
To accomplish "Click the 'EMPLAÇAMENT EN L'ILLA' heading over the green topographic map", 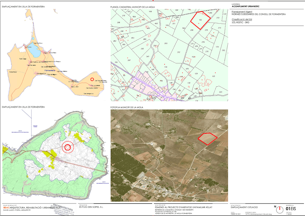I will (23, 107).
